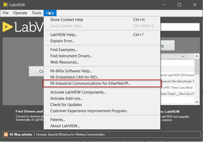Screen dimensions: 203x142
Task: Open NI-Embedded CAN for RIO...
Action: [x=102, y=77]
